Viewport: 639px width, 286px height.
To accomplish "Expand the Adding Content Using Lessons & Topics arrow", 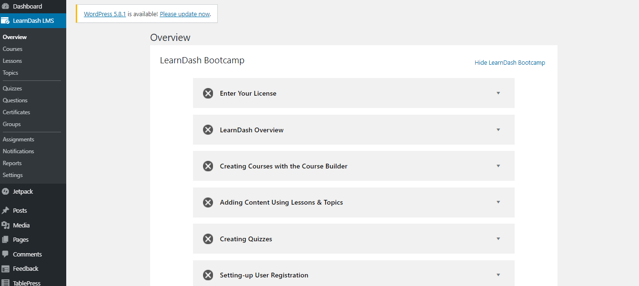I will (x=498, y=202).
